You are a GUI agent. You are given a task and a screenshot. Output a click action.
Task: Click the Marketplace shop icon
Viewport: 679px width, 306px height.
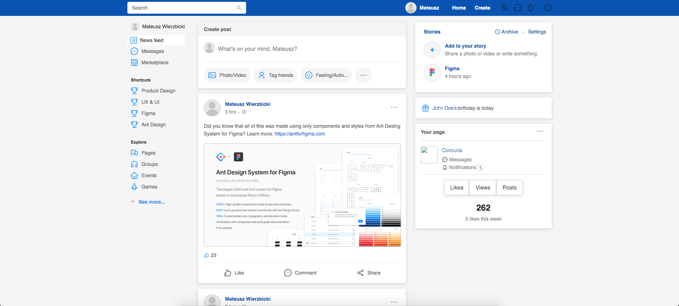coord(134,62)
